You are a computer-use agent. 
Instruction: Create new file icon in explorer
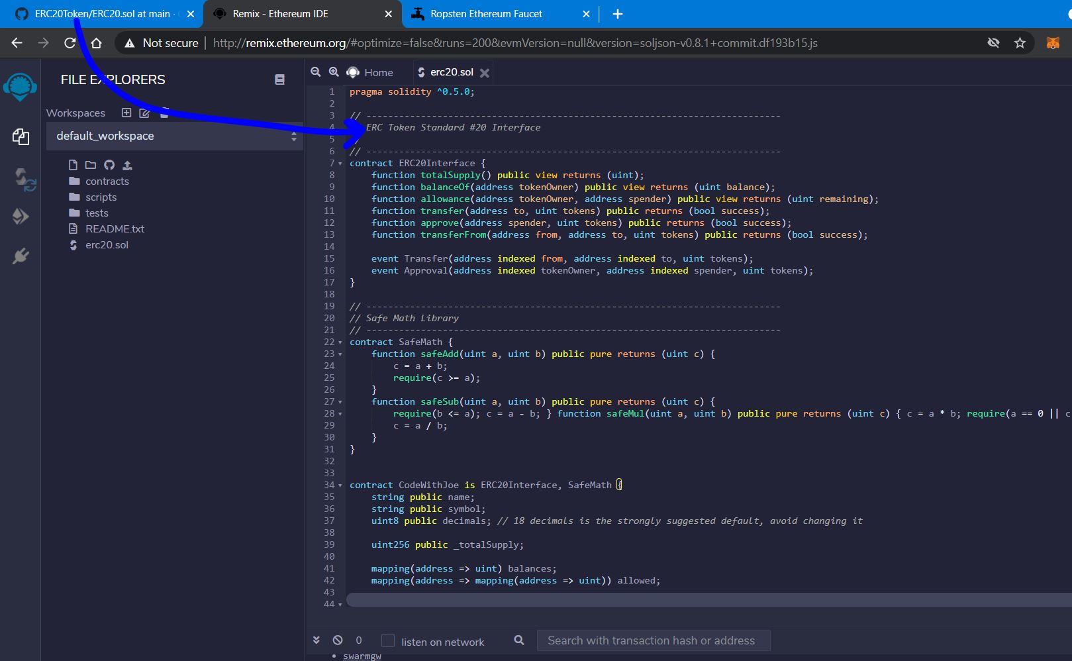pyautogui.click(x=73, y=165)
